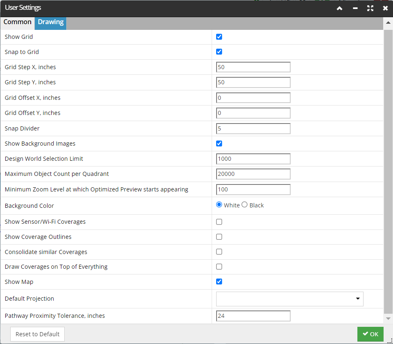Minimize the User Settings dialog
Image resolution: width=393 pixels, height=344 pixels.
point(355,8)
